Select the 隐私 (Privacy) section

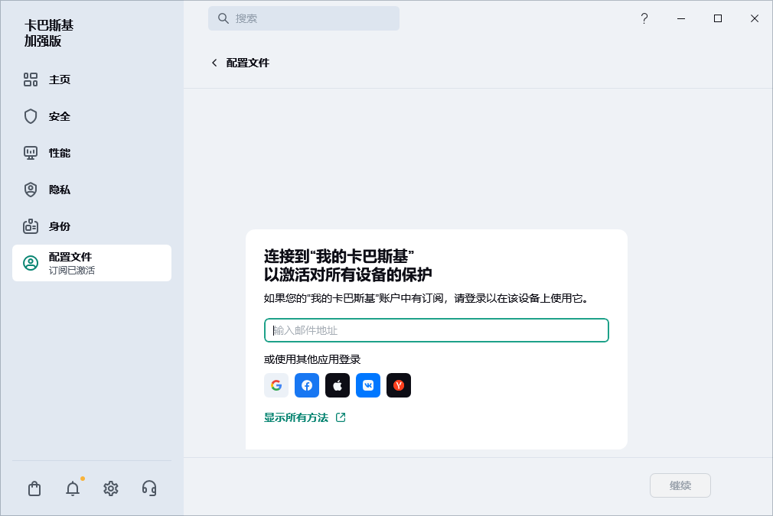(61, 190)
